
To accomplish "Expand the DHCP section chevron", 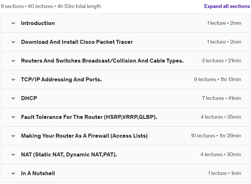I will [x=13, y=98].
